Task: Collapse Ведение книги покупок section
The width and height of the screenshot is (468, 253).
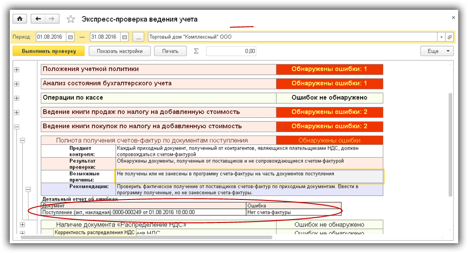Action: [x=17, y=127]
